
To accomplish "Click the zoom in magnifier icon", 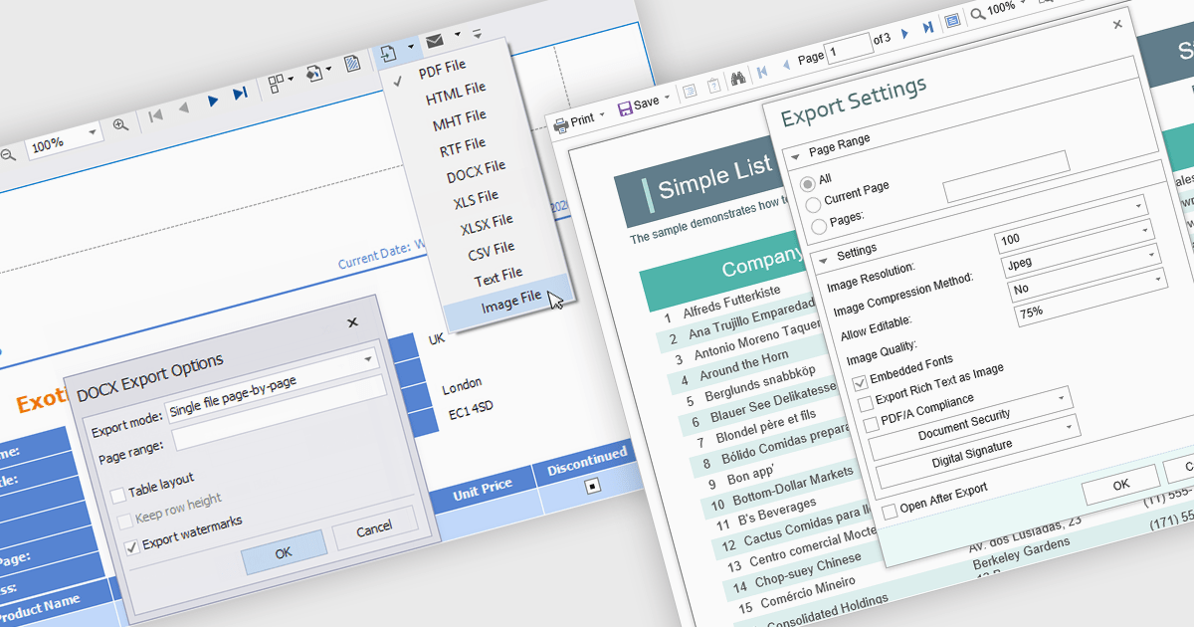I will point(120,125).
